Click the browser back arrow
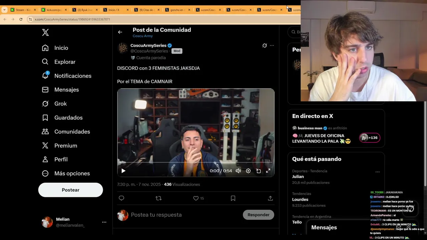The image size is (427, 240). click(x=5, y=19)
